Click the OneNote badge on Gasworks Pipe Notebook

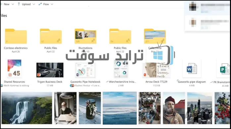(x=77, y=75)
